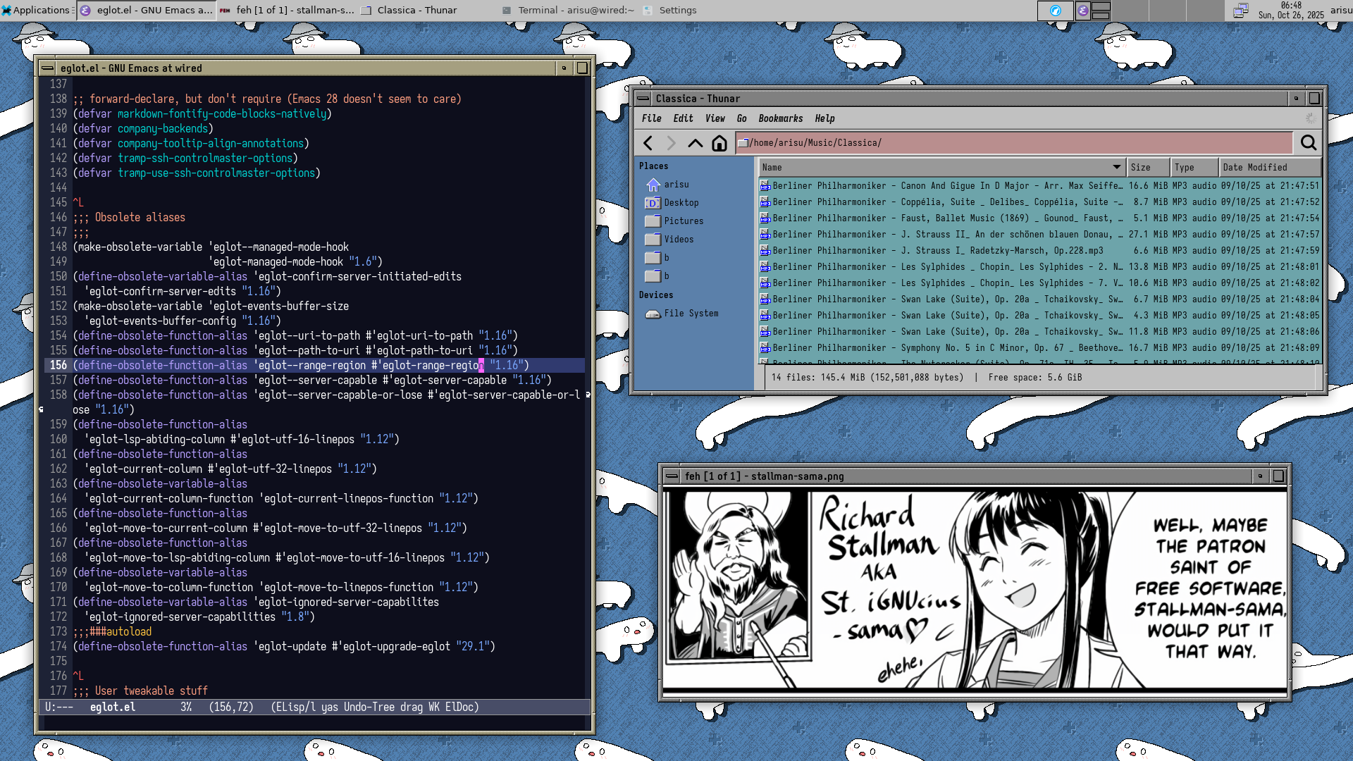Select File System device in sidebar
1353x761 pixels.
(x=691, y=314)
